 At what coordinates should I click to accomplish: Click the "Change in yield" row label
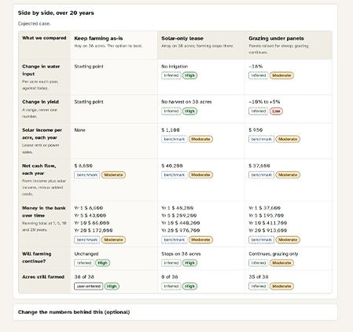pos(40,102)
